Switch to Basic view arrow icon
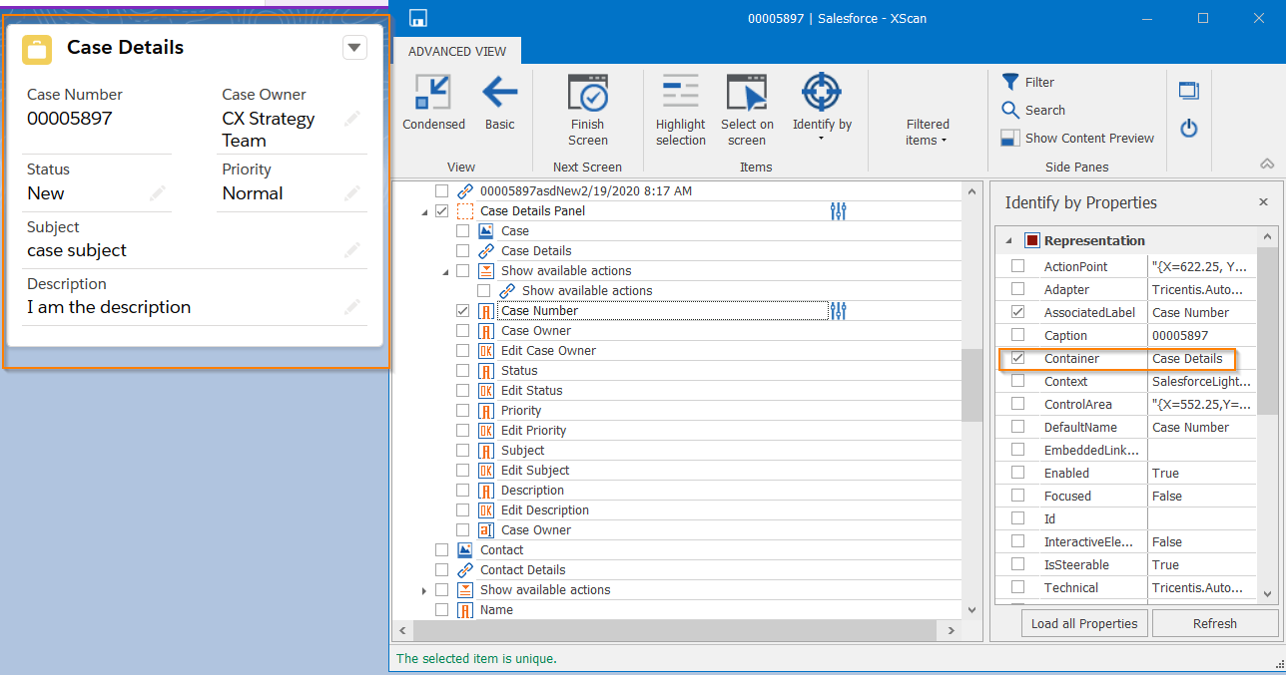1286x676 pixels. pos(499,94)
